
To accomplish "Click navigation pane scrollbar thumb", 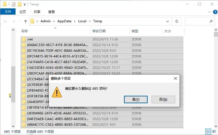I will 13,84.
